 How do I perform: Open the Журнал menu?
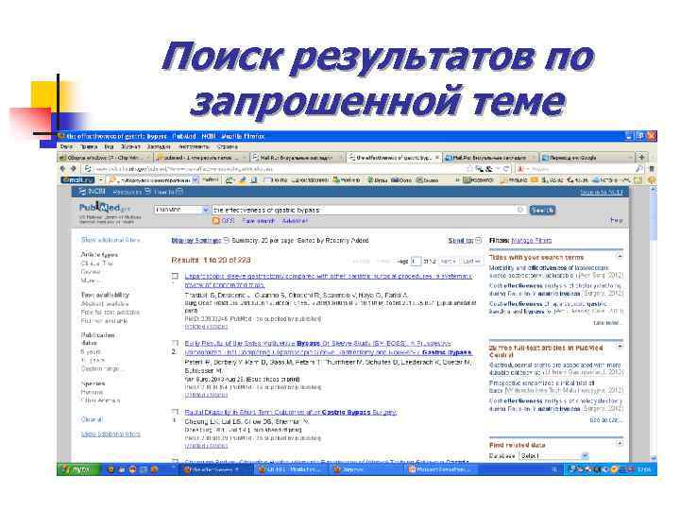point(130,147)
